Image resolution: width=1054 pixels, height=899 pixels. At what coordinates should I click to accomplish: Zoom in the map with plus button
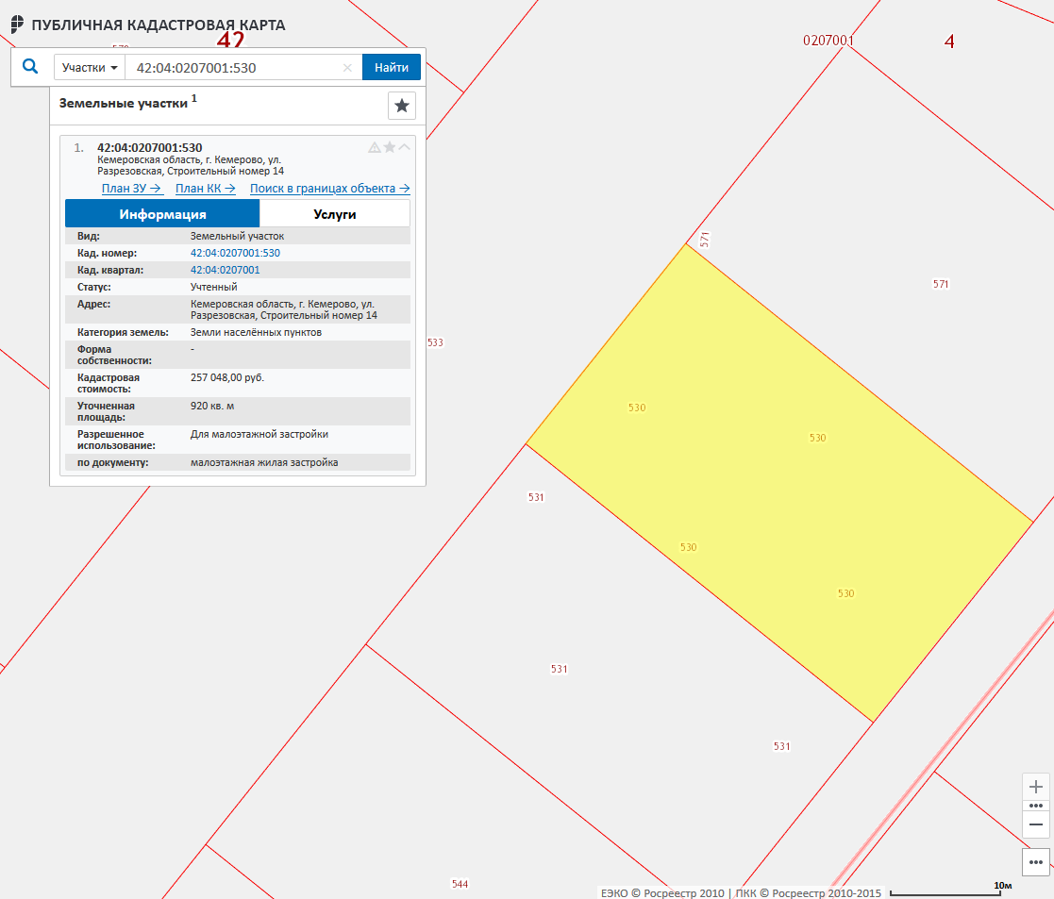1035,787
